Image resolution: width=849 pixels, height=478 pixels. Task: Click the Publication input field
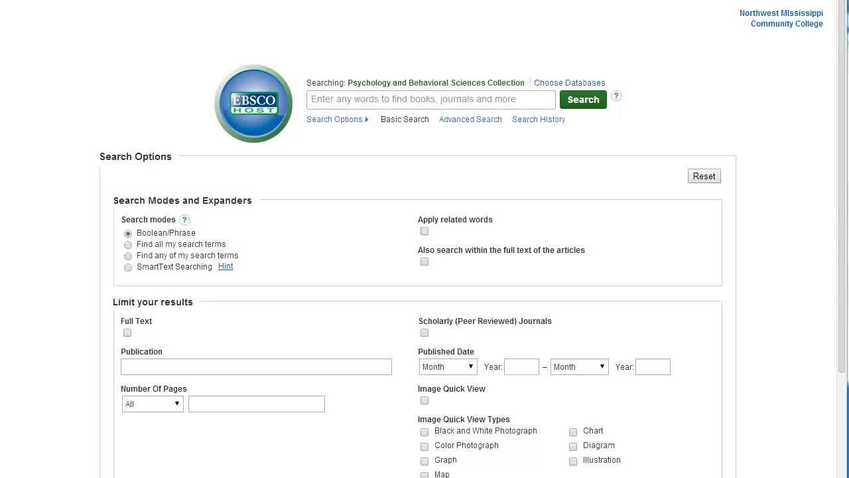(256, 367)
